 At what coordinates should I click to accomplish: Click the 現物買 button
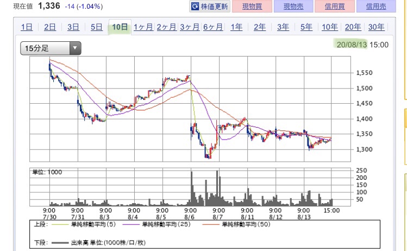(252, 6)
